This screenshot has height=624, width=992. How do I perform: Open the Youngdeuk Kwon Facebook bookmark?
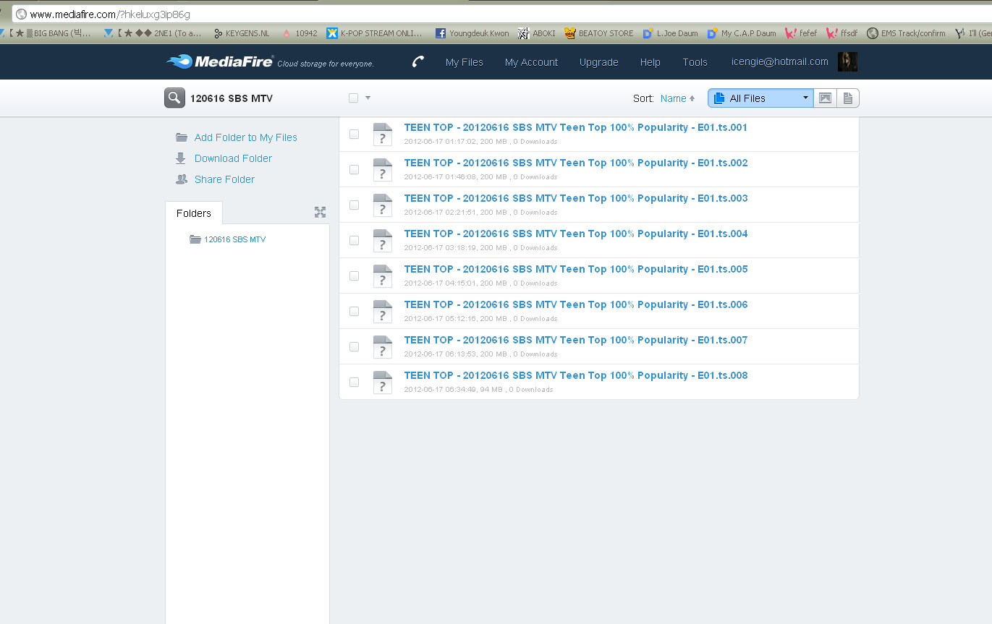472,33
